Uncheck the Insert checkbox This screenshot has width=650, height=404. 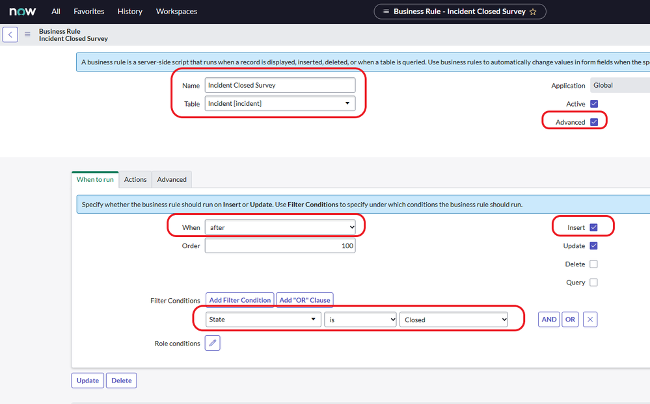point(593,227)
